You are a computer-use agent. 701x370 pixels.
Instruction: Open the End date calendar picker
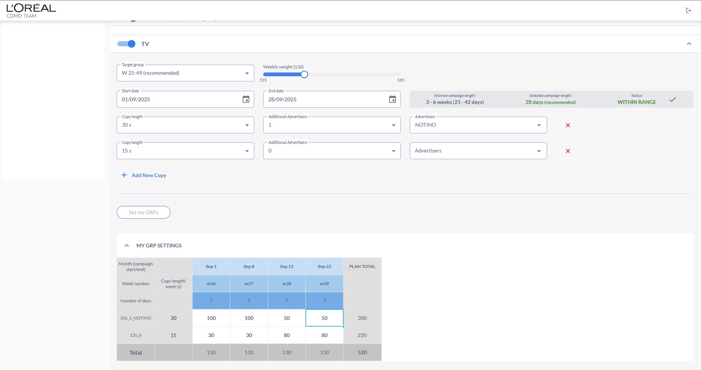coord(392,99)
